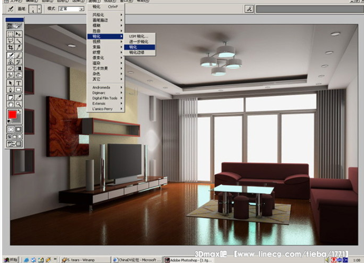The image size is (364, 263).
Task: Open the Digimarc plugin submenu
Action: point(106,93)
